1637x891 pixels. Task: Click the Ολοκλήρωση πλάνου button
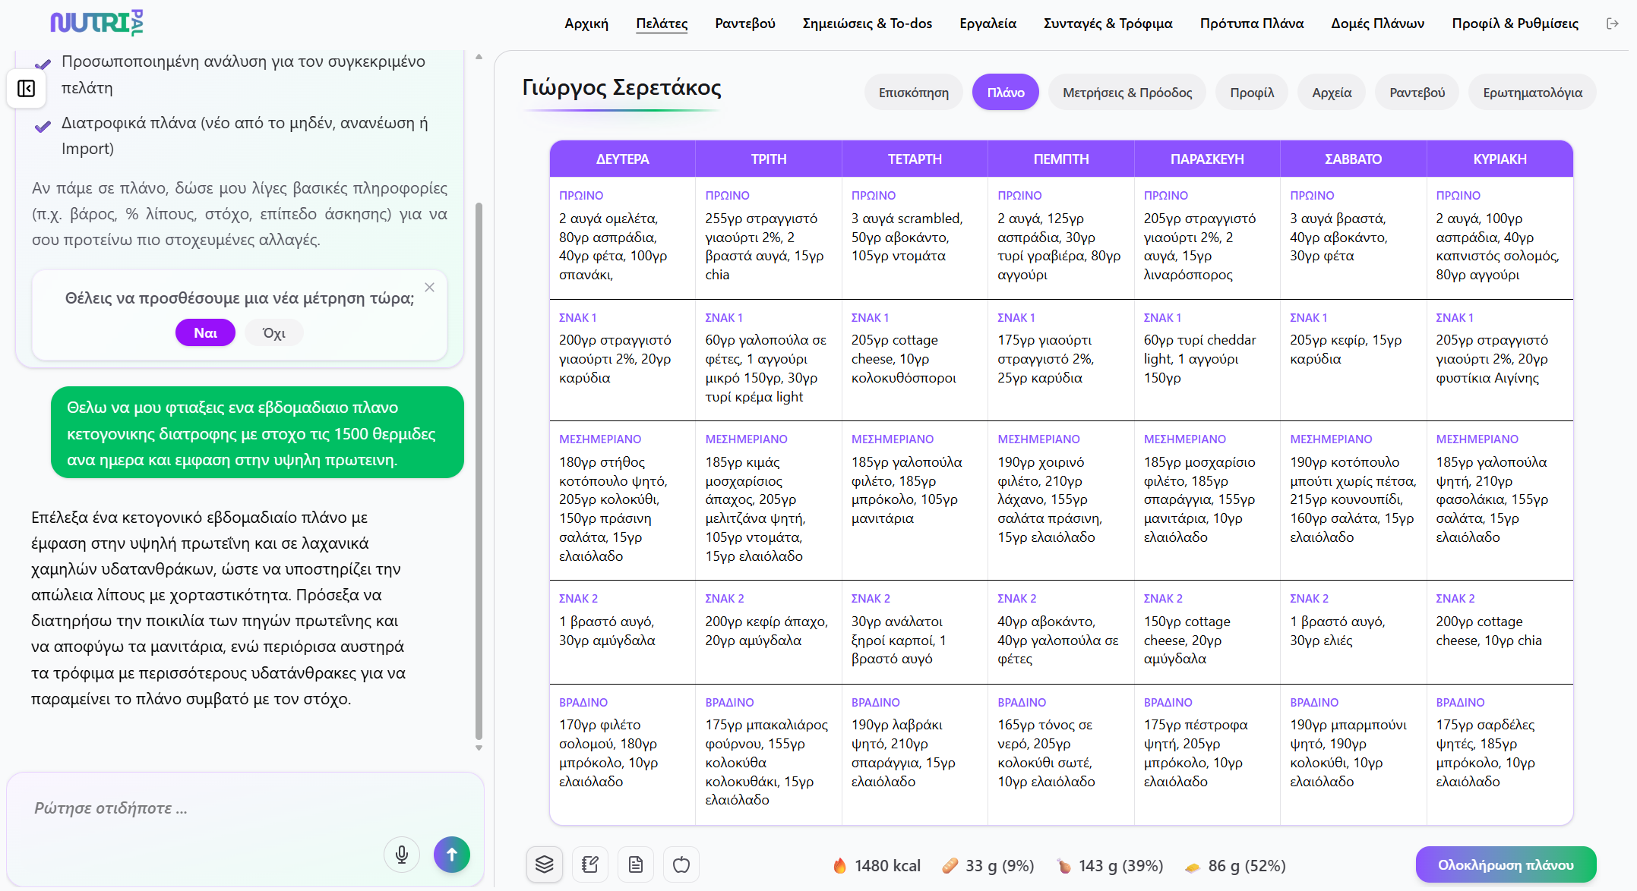point(1505,864)
